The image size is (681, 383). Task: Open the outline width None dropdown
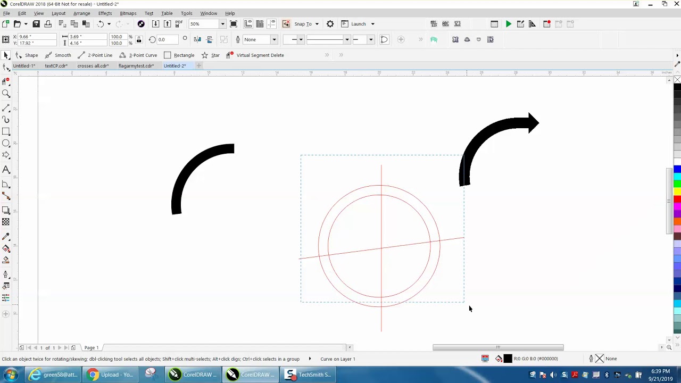(x=274, y=39)
